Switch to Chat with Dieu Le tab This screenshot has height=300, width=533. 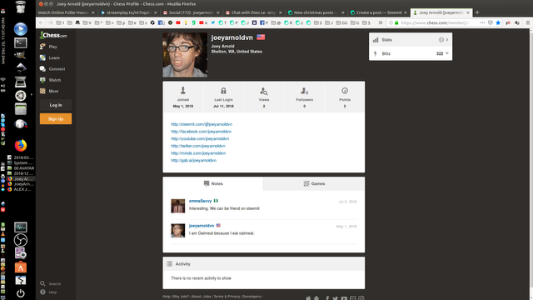(x=253, y=12)
